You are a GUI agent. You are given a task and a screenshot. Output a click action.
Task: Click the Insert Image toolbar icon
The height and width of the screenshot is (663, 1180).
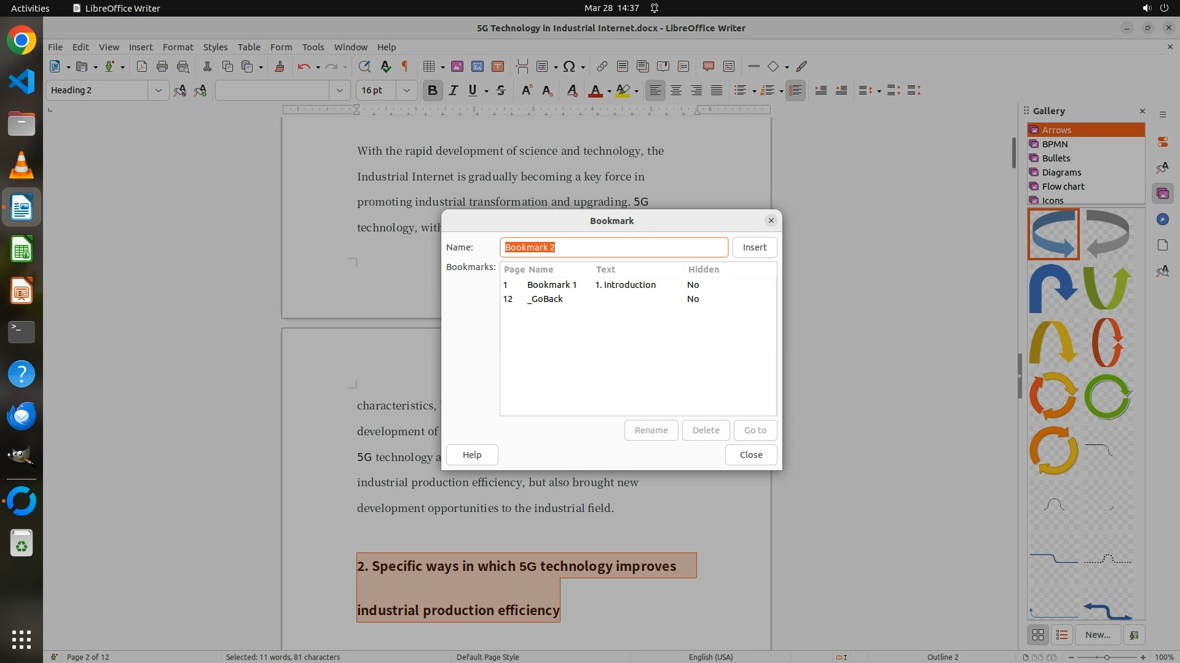pyautogui.click(x=457, y=66)
